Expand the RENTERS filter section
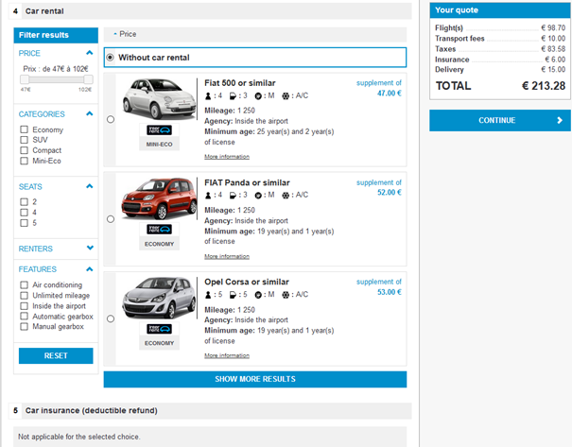This screenshot has height=447, width=572. point(90,249)
